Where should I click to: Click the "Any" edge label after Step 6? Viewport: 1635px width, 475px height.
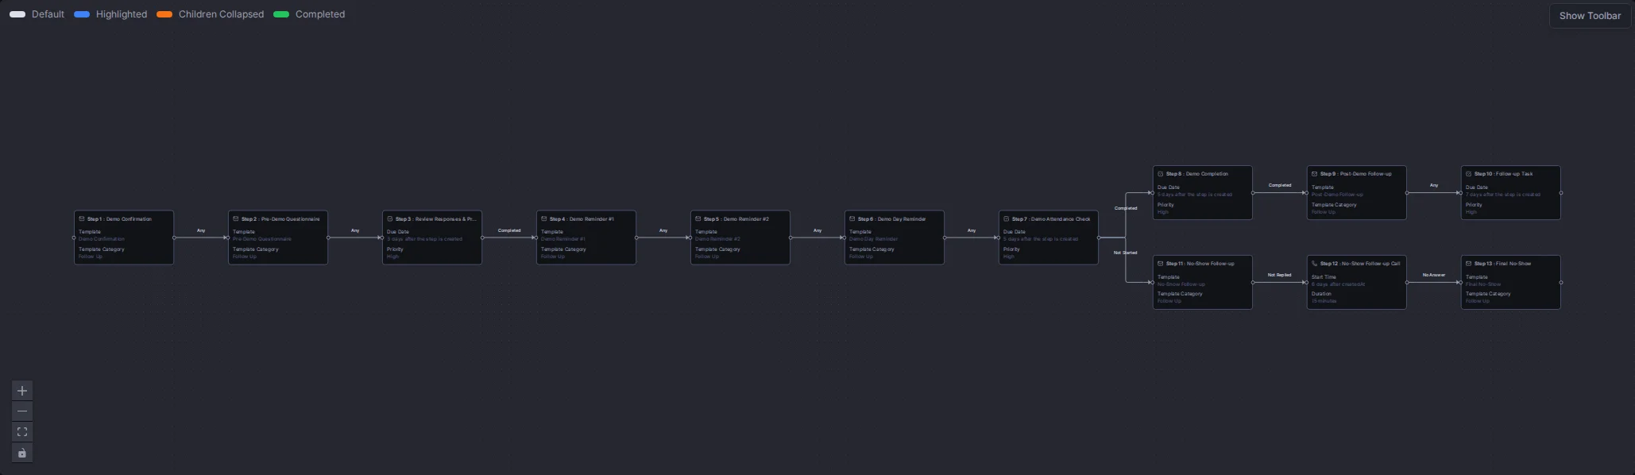click(x=972, y=230)
